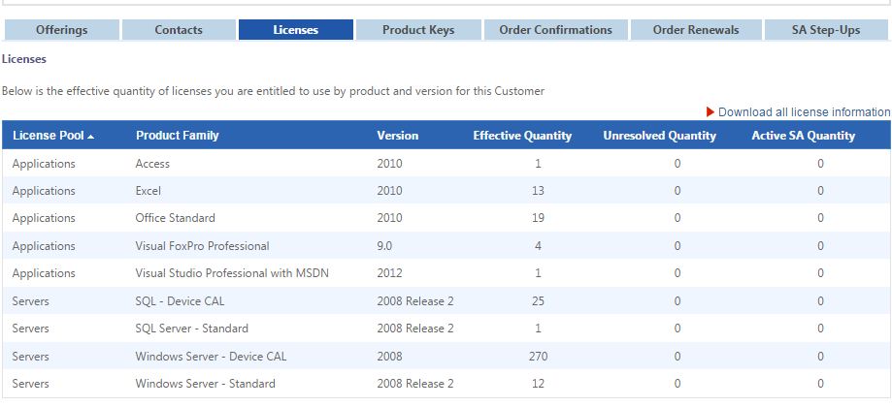This screenshot has height=407, width=892.
Task: Click the Licenses section heading
Action: (24, 59)
